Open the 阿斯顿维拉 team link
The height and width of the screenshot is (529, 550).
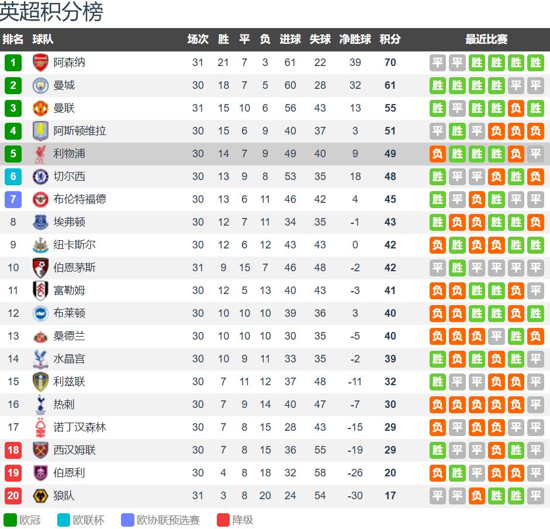(x=79, y=131)
